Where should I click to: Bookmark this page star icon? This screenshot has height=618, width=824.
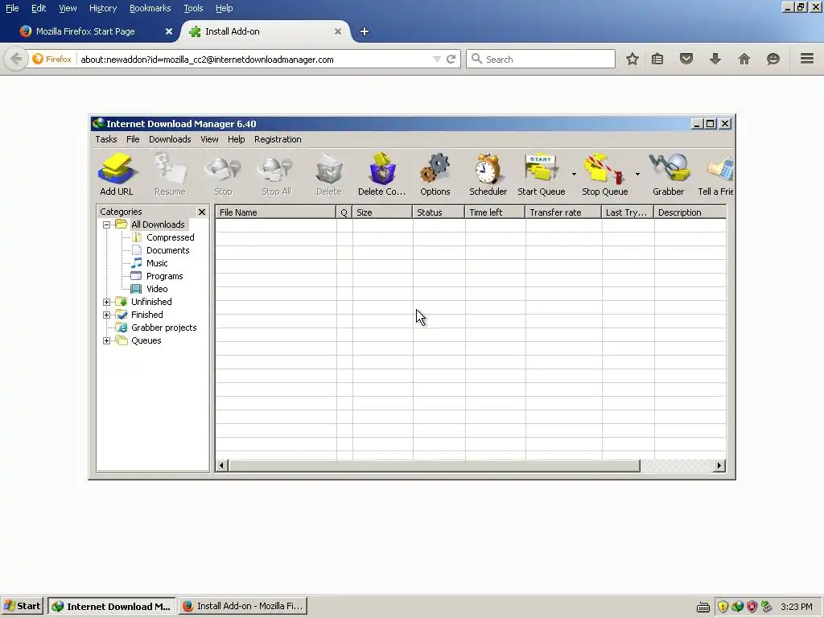coord(632,59)
